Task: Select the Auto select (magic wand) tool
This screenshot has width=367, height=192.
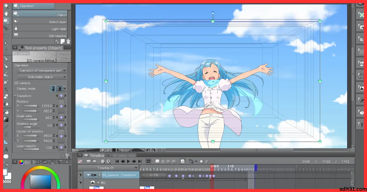Action: pyautogui.click(x=6, y=43)
